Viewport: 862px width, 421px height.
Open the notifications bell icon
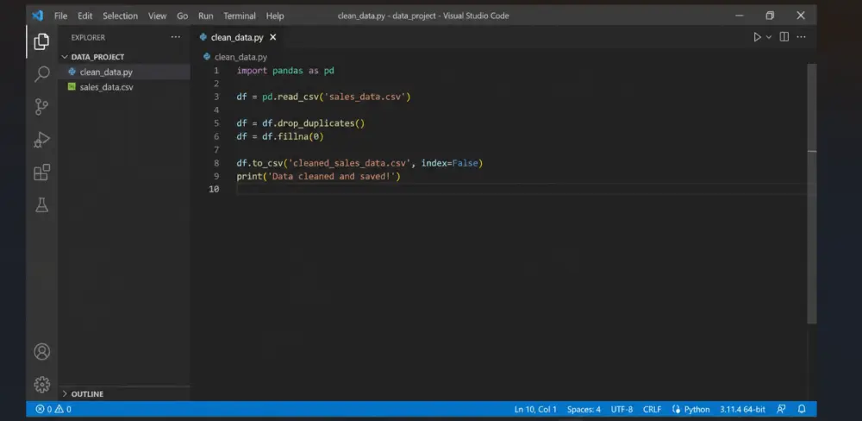coord(802,409)
